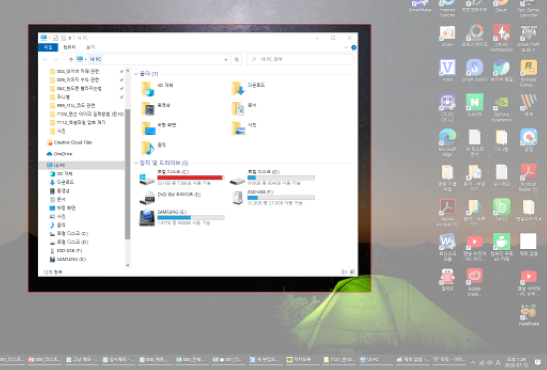This screenshot has width=547, height=370.
Task: Click the SAMSUNG S: drive usage bar
Action: 190,217
